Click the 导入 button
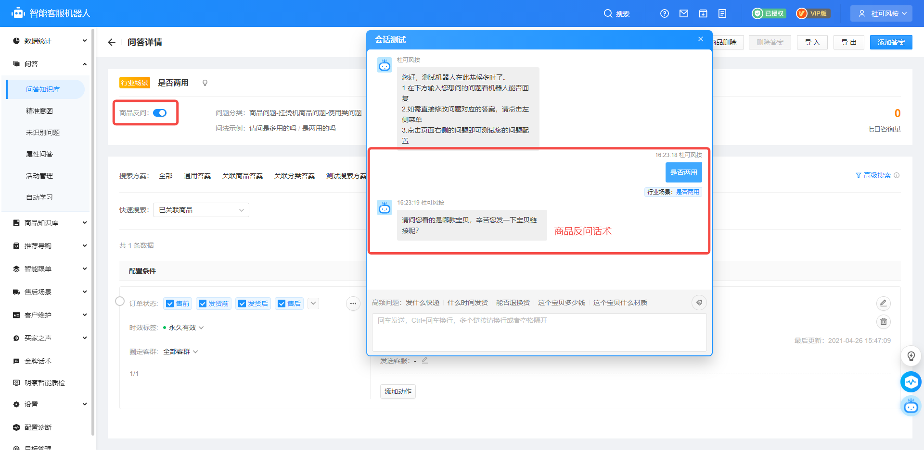The height and width of the screenshot is (450, 924). [812, 42]
